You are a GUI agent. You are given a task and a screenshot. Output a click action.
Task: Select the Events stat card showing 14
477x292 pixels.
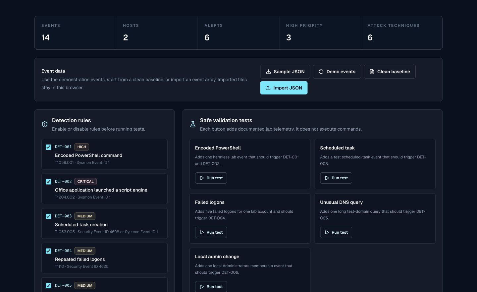point(76,33)
